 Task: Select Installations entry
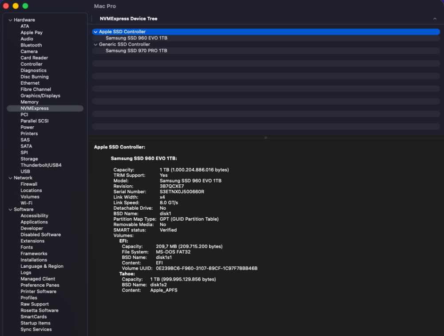[34, 260]
